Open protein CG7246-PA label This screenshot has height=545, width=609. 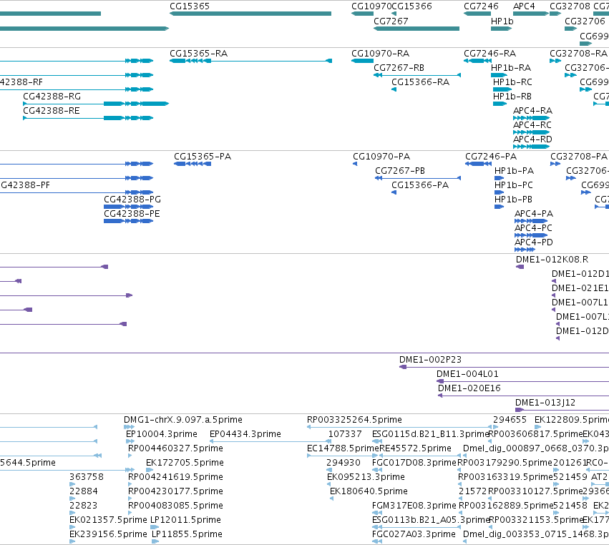click(x=491, y=157)
